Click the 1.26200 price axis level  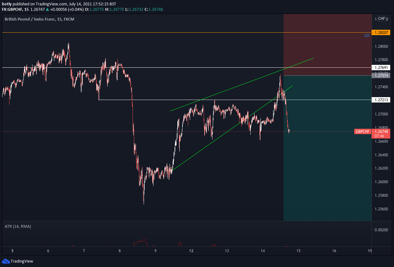tap(381, 169)
